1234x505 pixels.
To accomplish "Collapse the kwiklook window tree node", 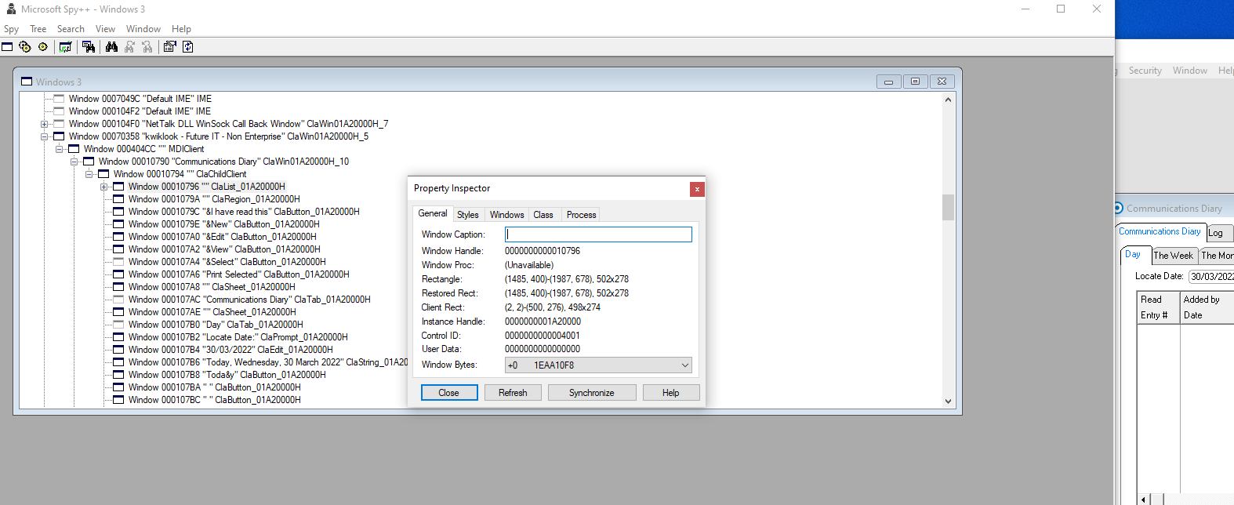I will 45,136.
